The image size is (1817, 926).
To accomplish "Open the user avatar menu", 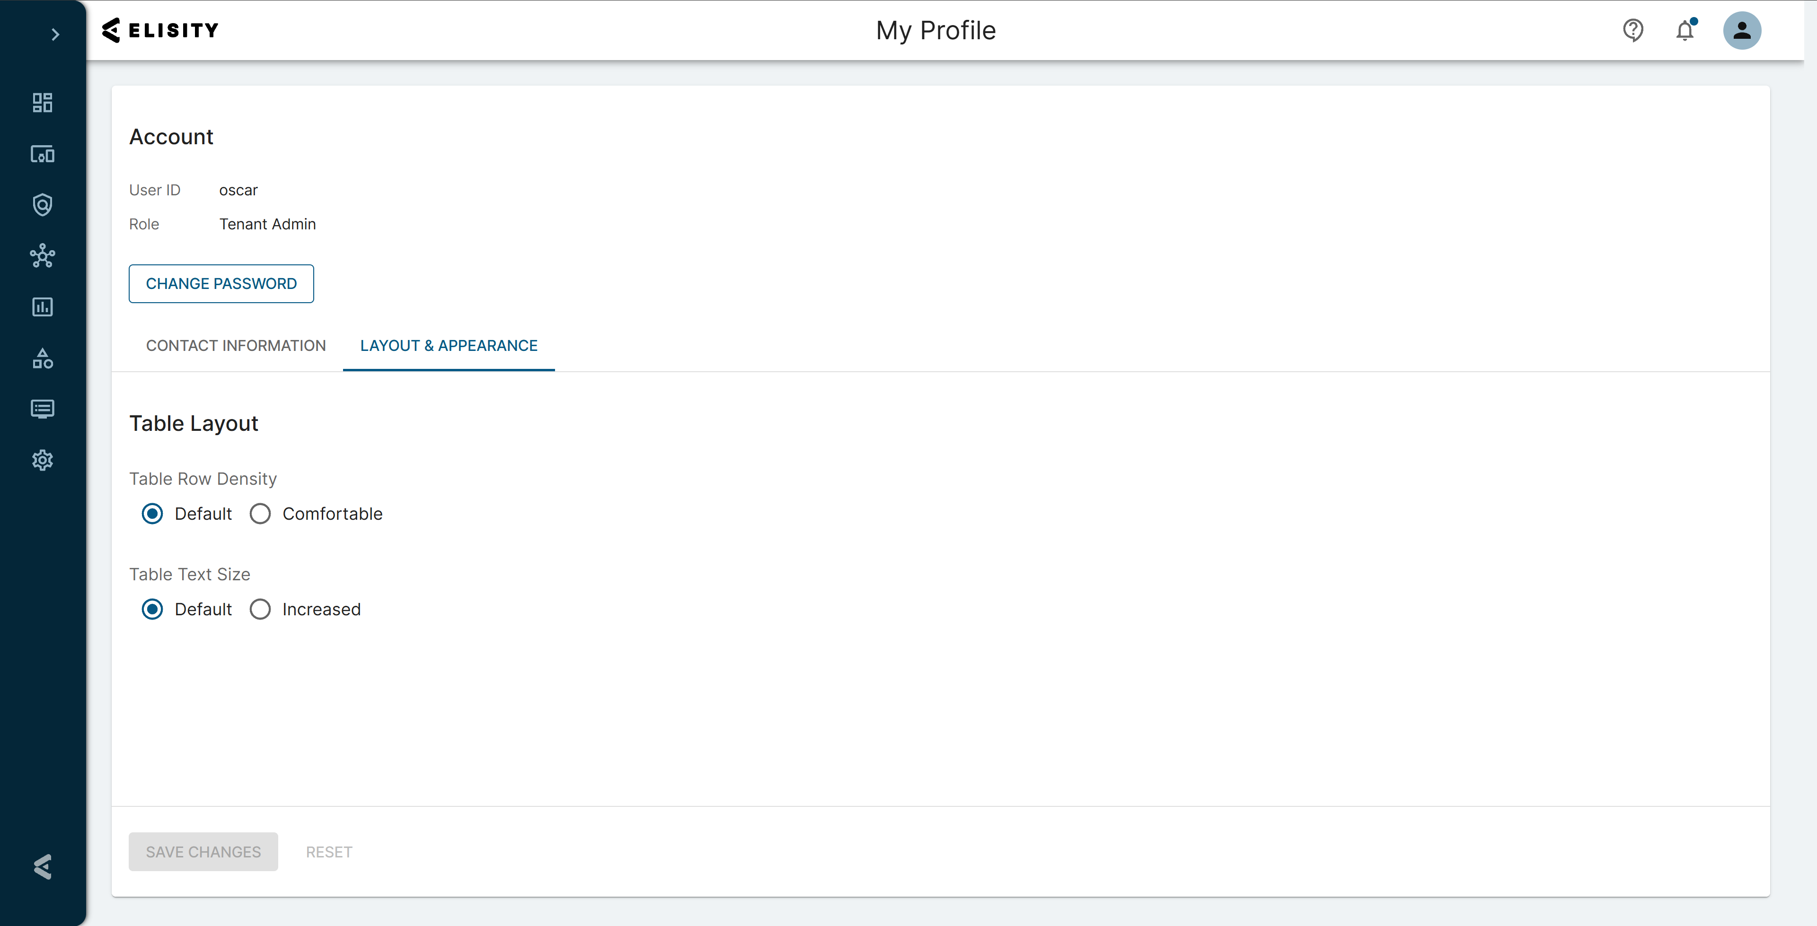I will (x=1741, y=30).
